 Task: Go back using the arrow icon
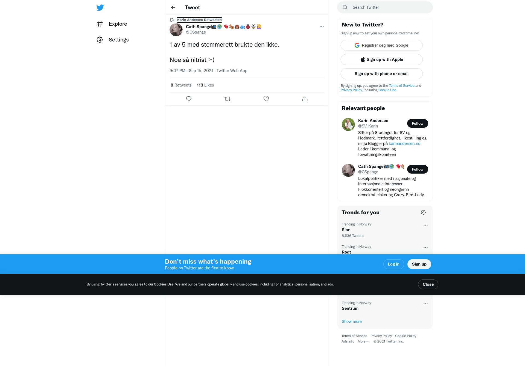point(173,7)
